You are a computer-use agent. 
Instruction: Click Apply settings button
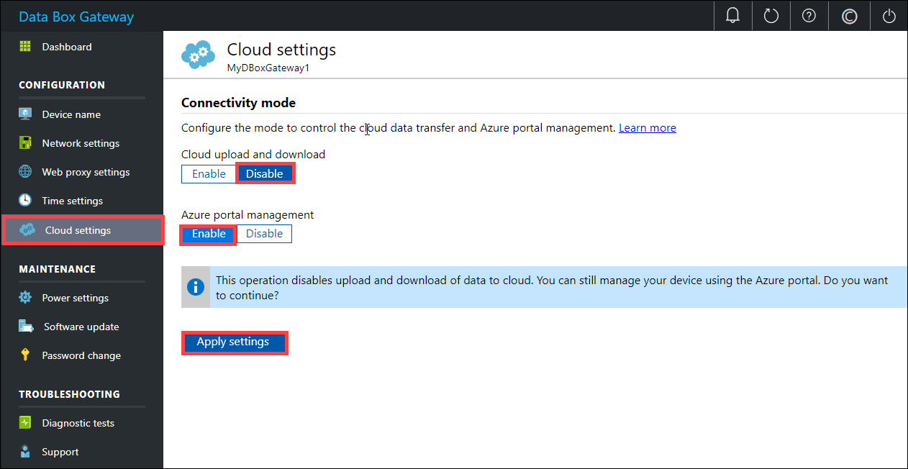coord(233,342)
